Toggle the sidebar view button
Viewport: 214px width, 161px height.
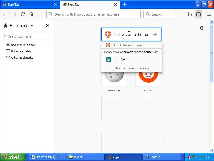pyautogui.click(x=198, y=14)
